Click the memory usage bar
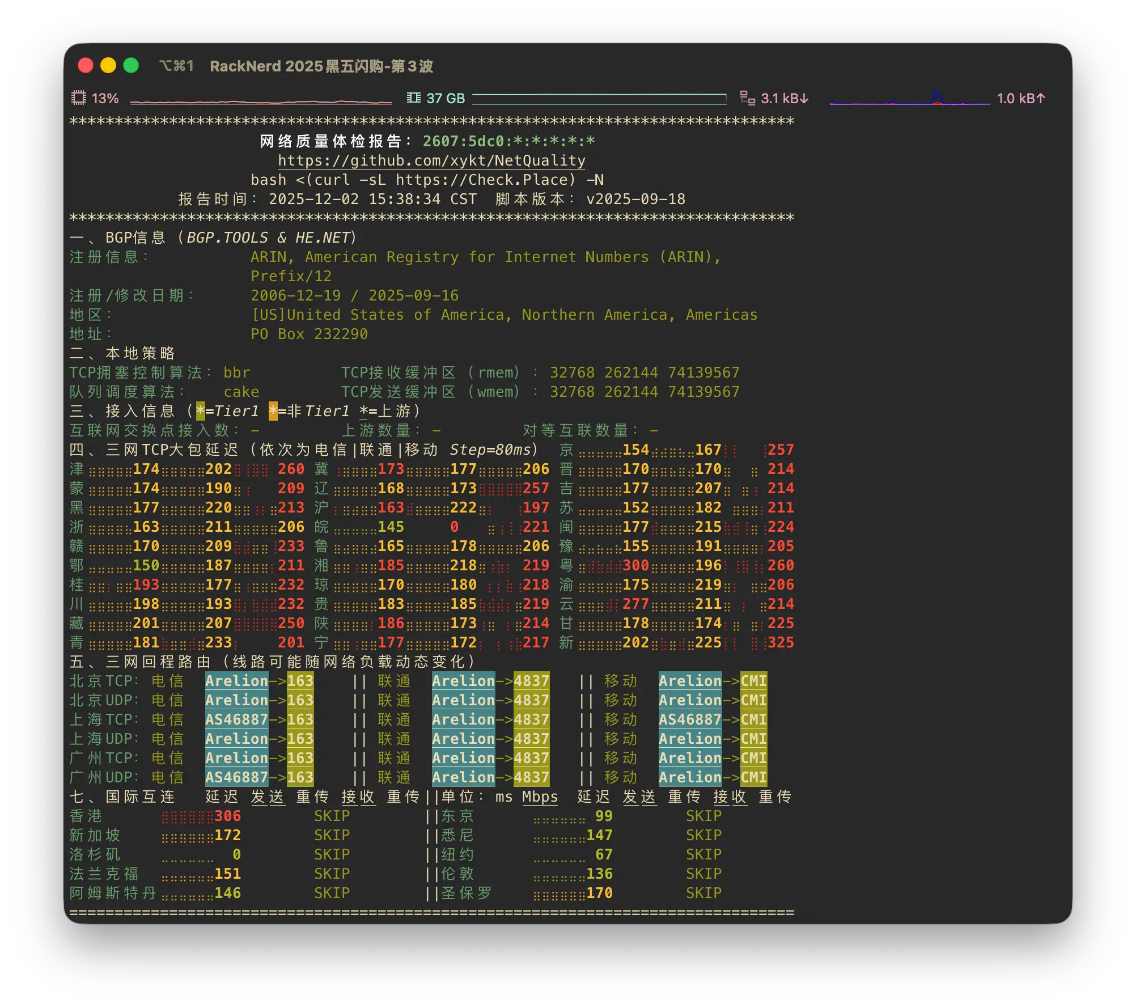The width and height of the screenshot is (1136, 1008). click(599, 99)
